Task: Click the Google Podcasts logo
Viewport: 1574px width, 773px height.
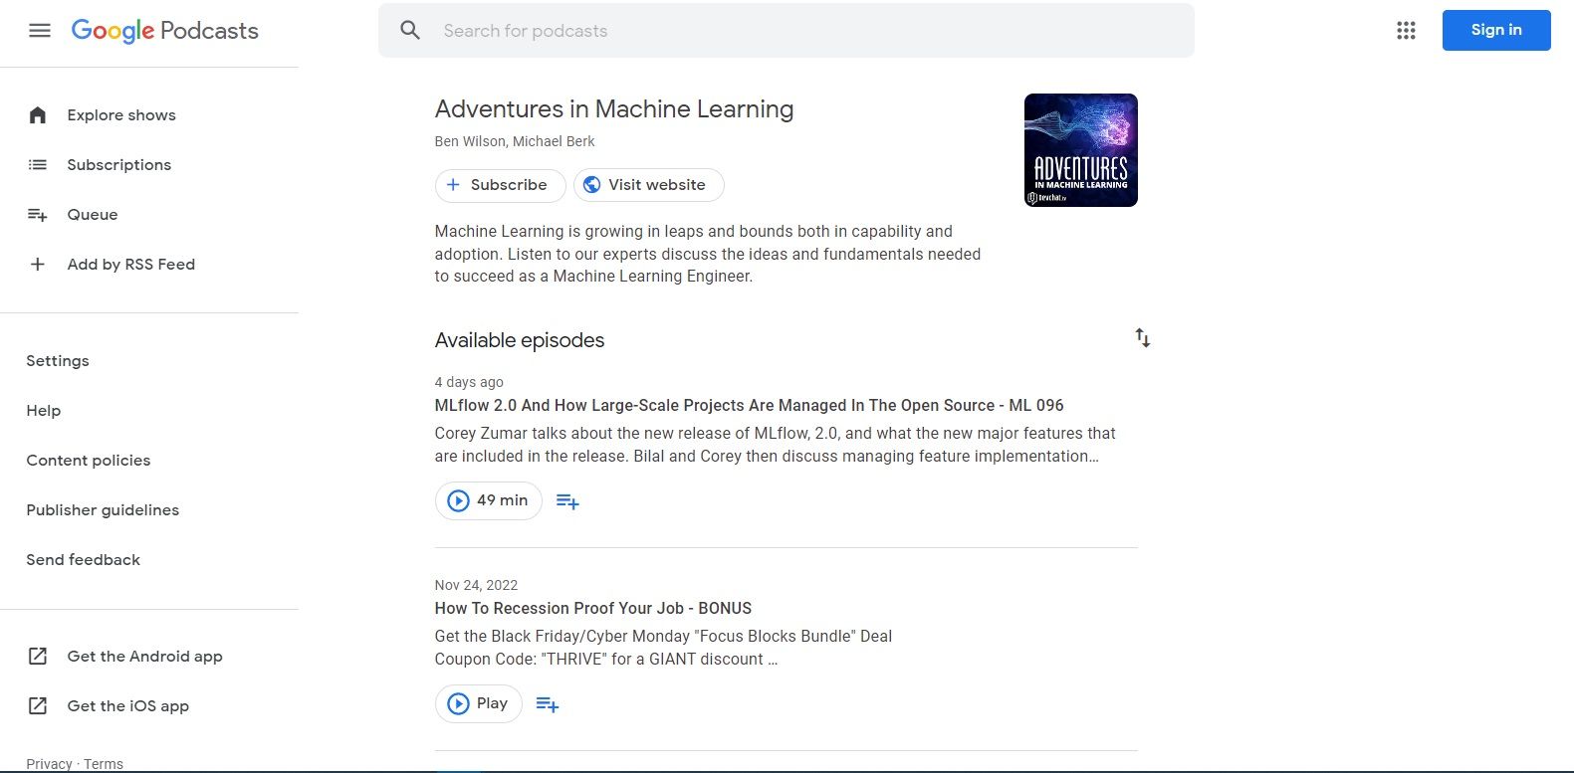Action: point(165,31)
